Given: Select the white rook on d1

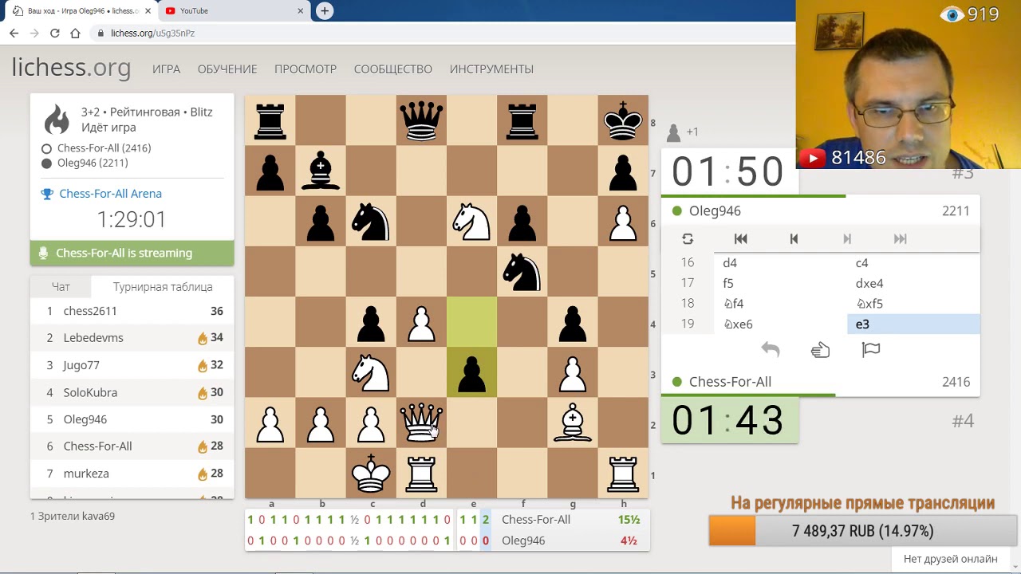Looking at the screenshot, I should tap(421, 473).
